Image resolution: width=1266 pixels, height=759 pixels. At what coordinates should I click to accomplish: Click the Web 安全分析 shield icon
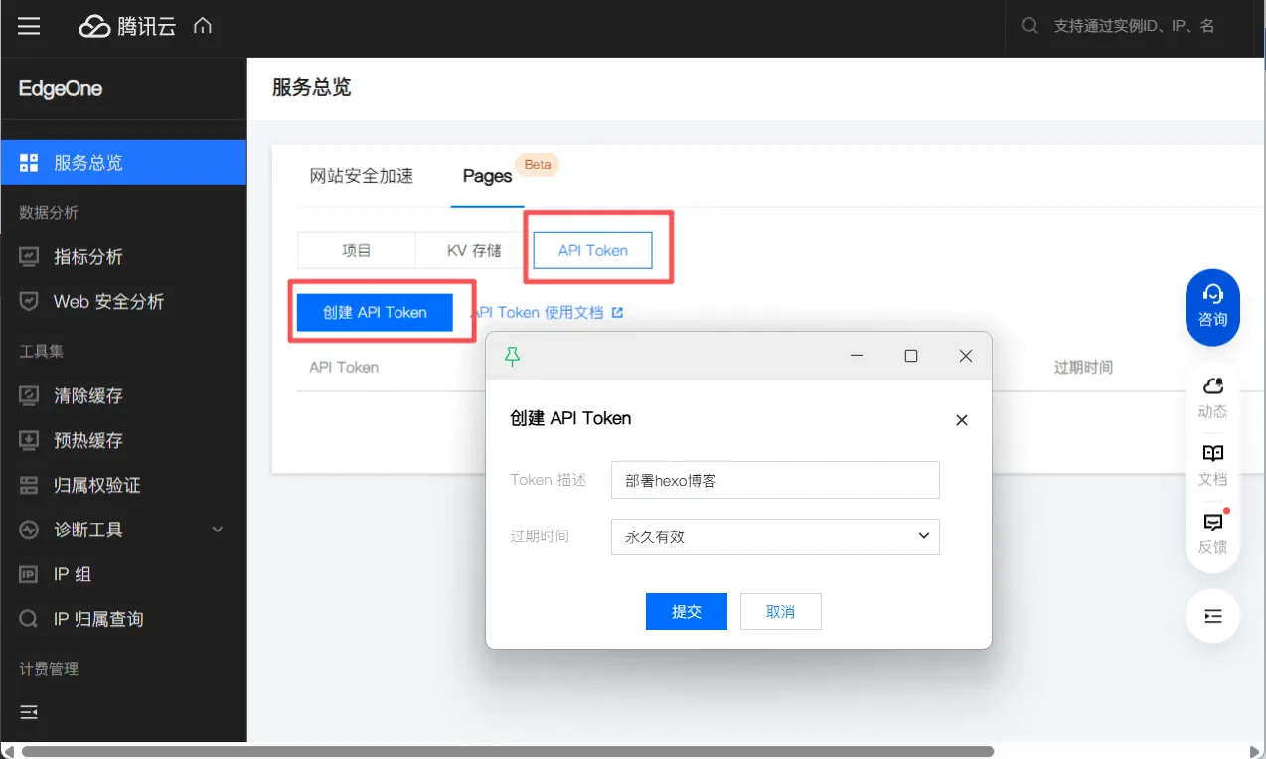[29, 302]
